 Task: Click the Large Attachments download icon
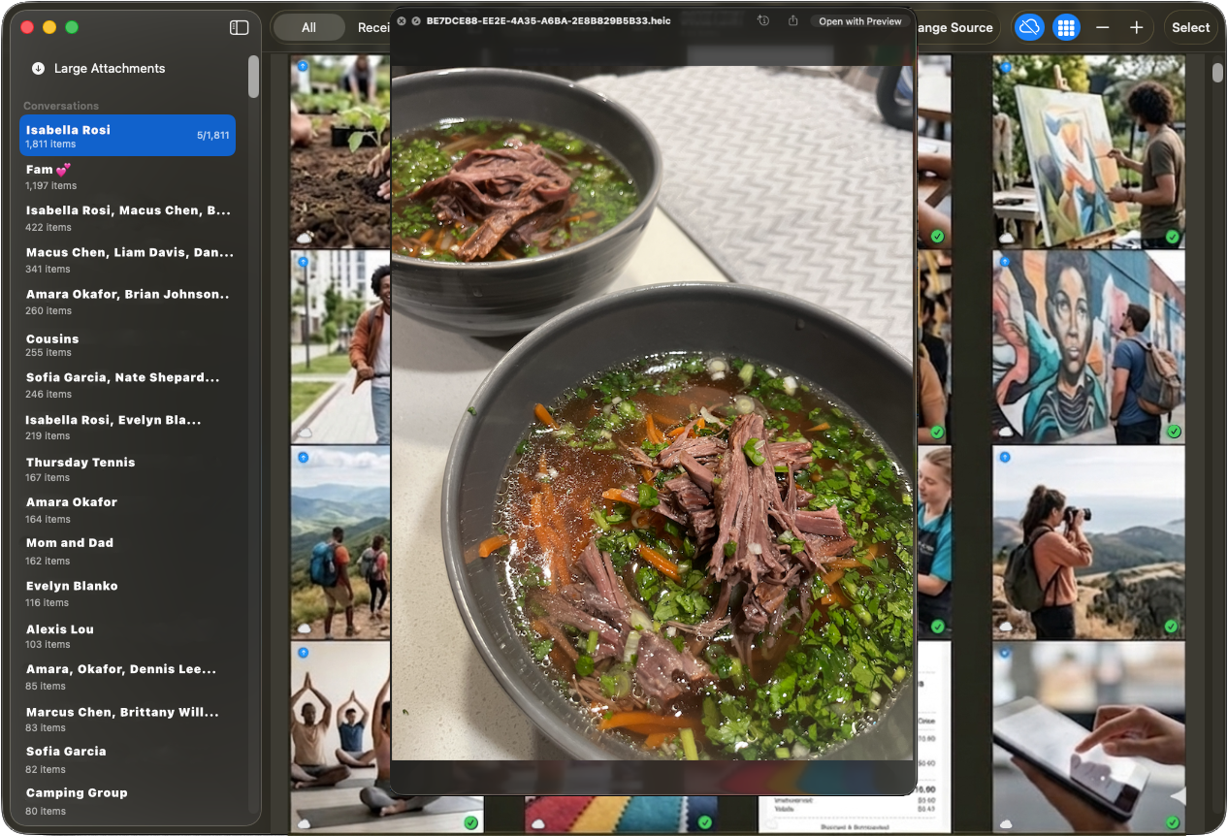click(38, 69)
